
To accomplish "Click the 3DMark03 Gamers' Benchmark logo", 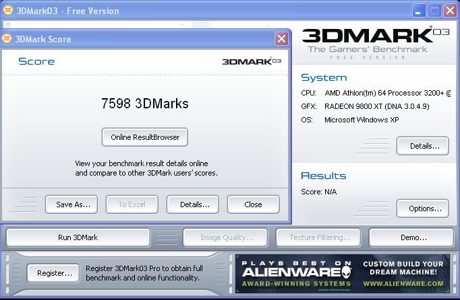I will (x=375, y=42).
